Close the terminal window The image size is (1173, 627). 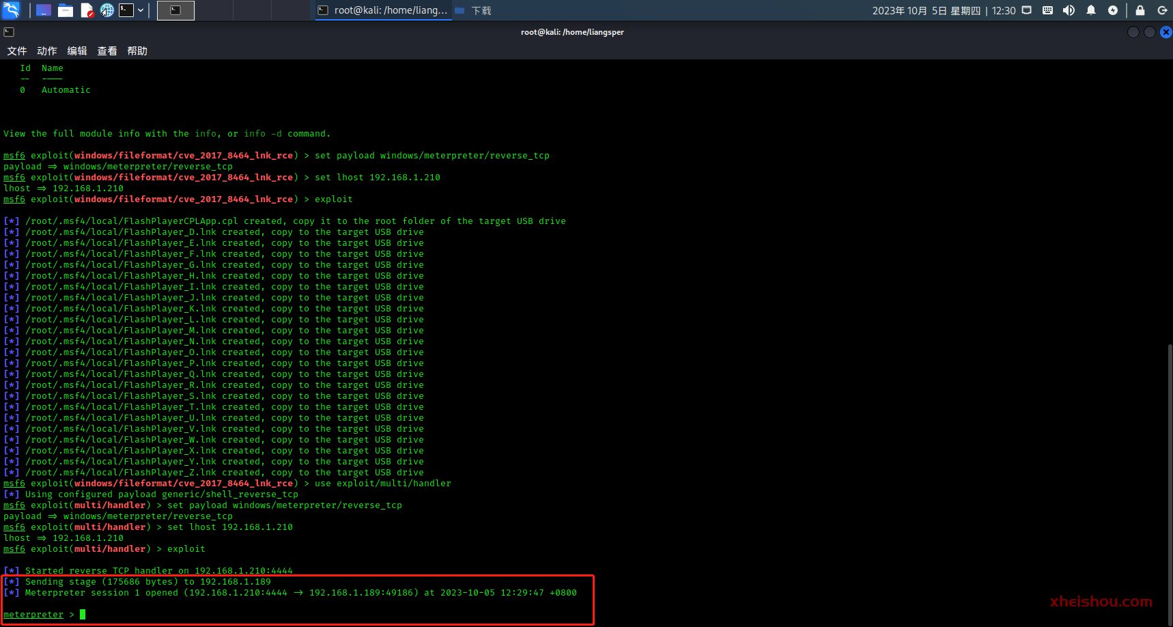pos(1166,32)
